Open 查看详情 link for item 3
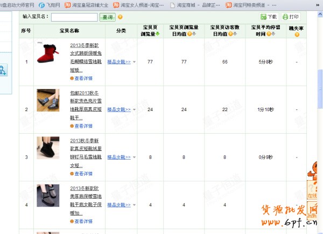The height and width of the screenshot is (234, 323). (x=81, y=174)
